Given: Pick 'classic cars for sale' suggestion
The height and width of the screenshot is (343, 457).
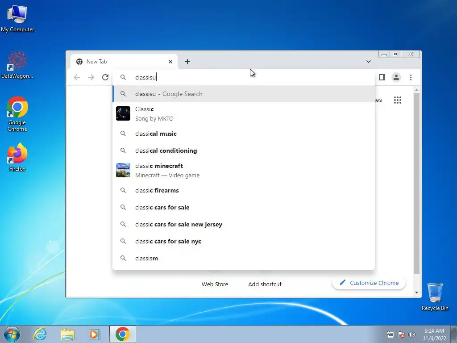Looking at the screenshot, I should pyautogui.click(x=244, y=207).
